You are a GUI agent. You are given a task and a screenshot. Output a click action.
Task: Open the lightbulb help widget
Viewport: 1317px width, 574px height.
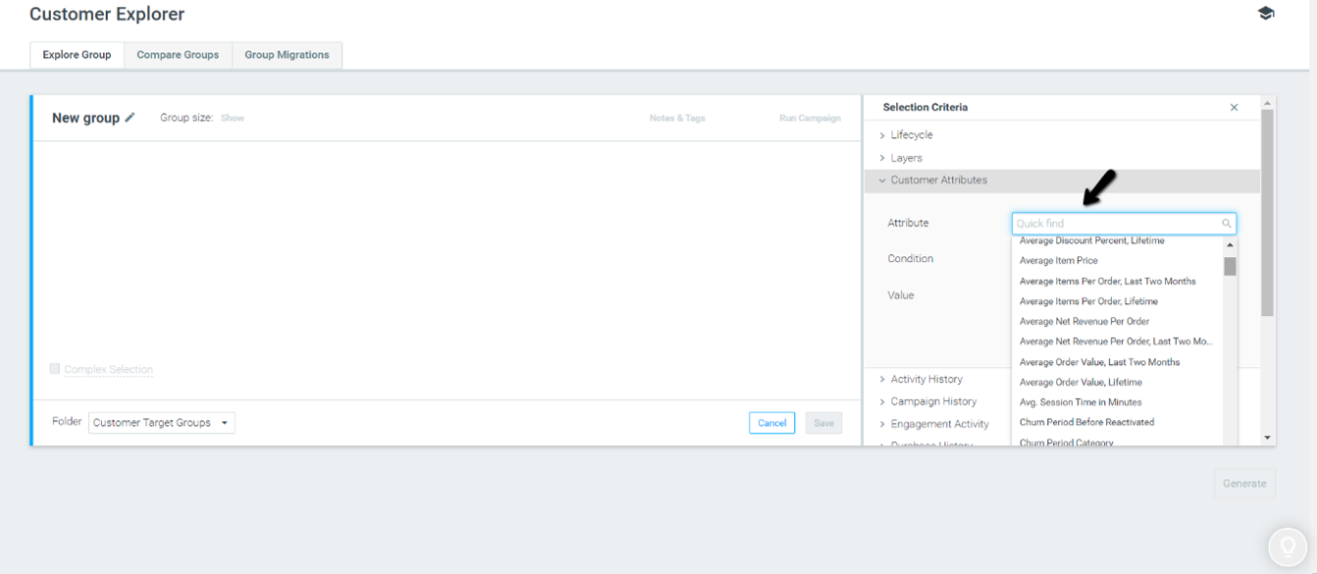(1289, 548)
